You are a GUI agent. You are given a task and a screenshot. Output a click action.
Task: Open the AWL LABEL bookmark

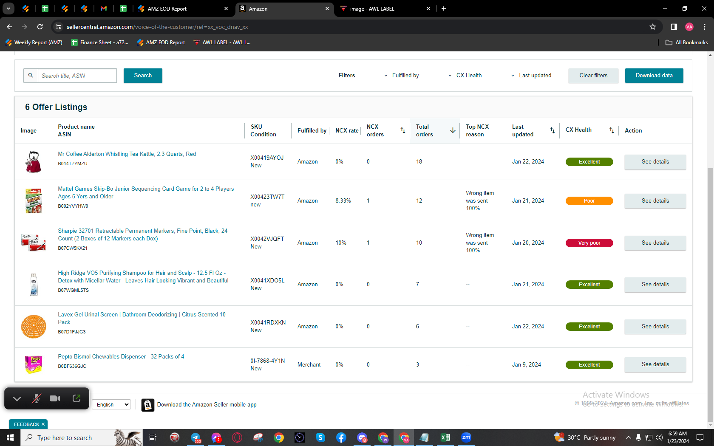[x=222, y=42]
